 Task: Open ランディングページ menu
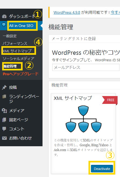pyautogui.click(x=24, y=99)
